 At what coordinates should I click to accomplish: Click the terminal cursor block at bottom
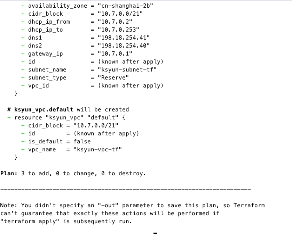click(x=155, y=233)
